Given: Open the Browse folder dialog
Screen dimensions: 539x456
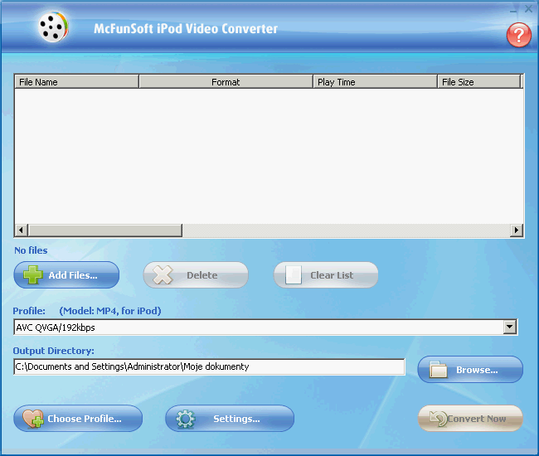Looking at the screenshot, I should (470, 370).
